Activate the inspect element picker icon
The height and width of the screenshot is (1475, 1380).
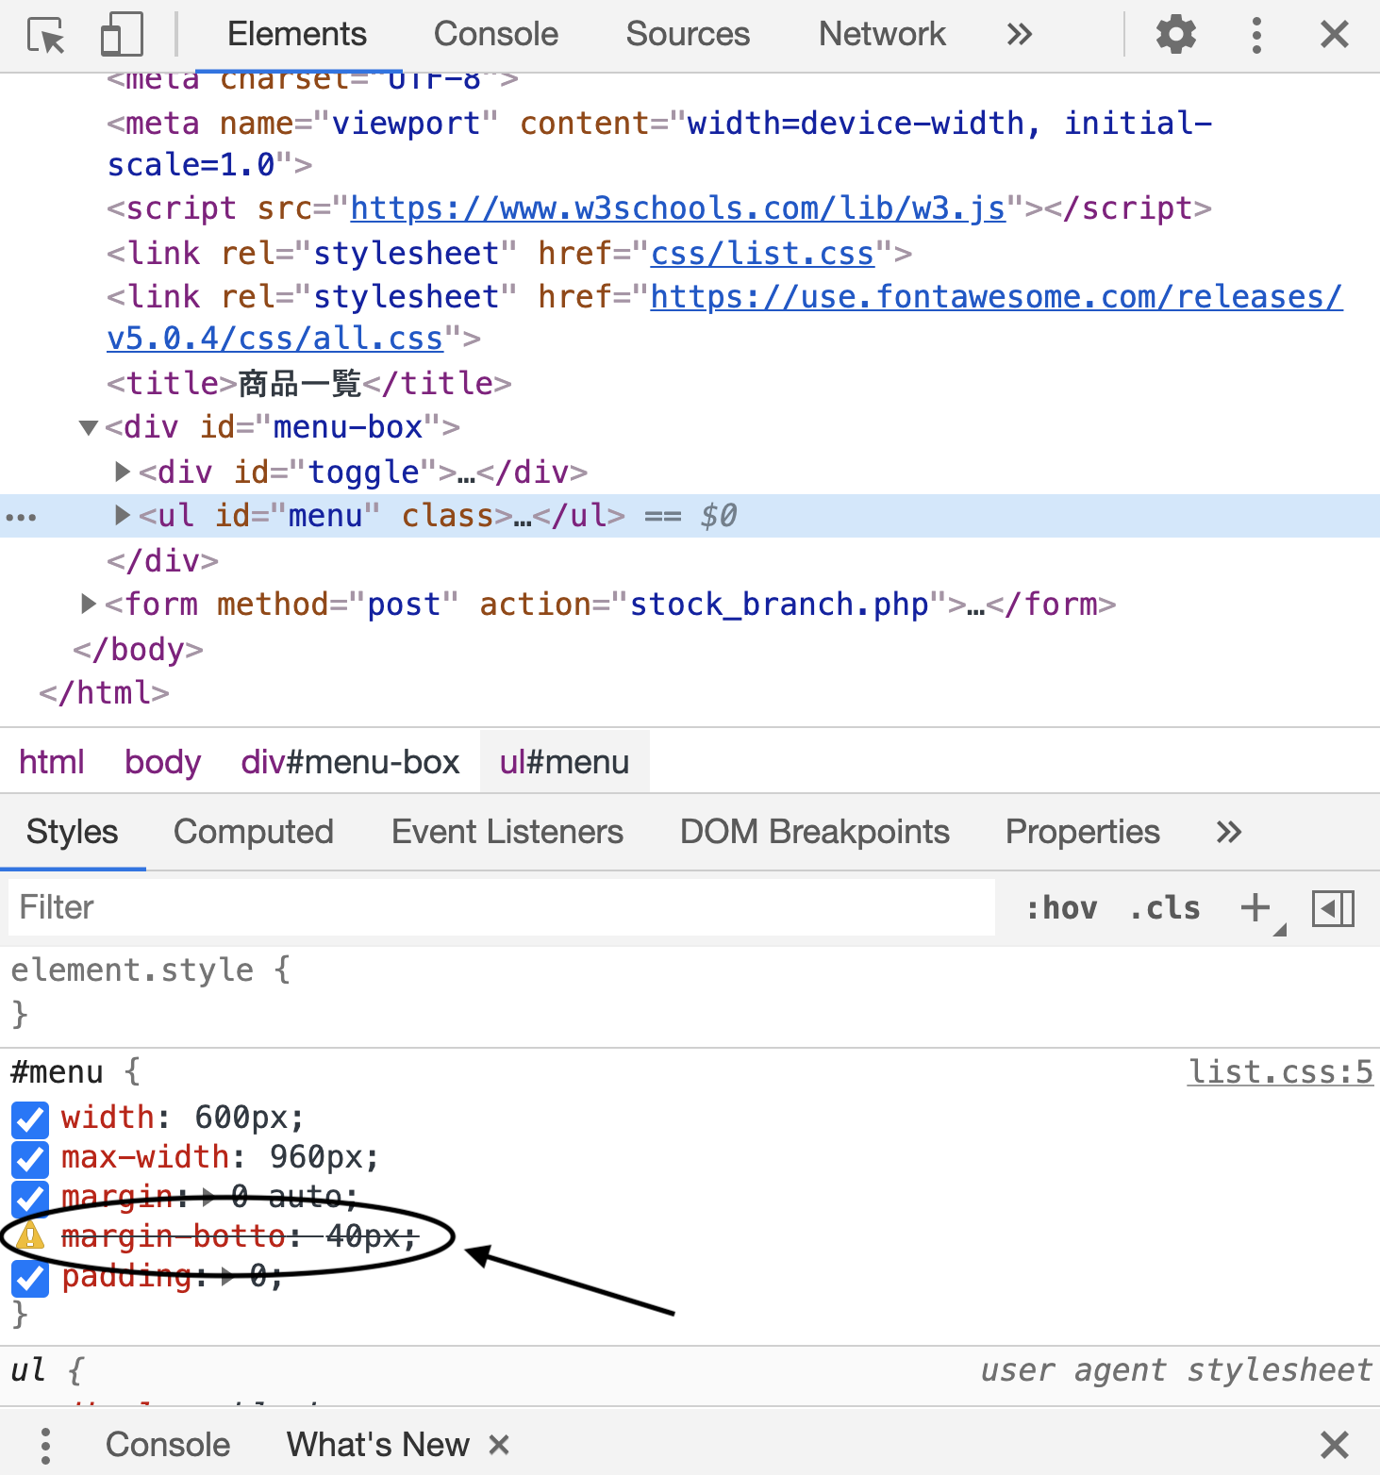pos(45,35)
